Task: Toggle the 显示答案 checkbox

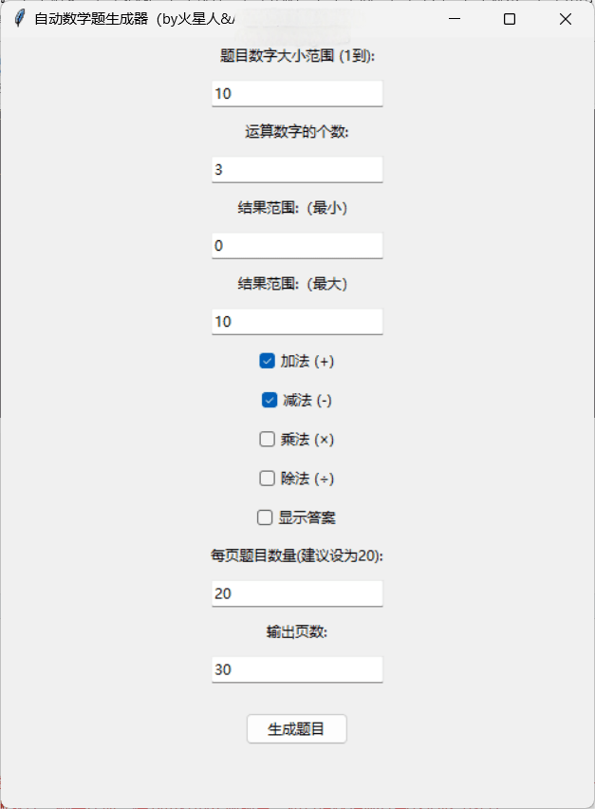Action: tap(265, 517)
